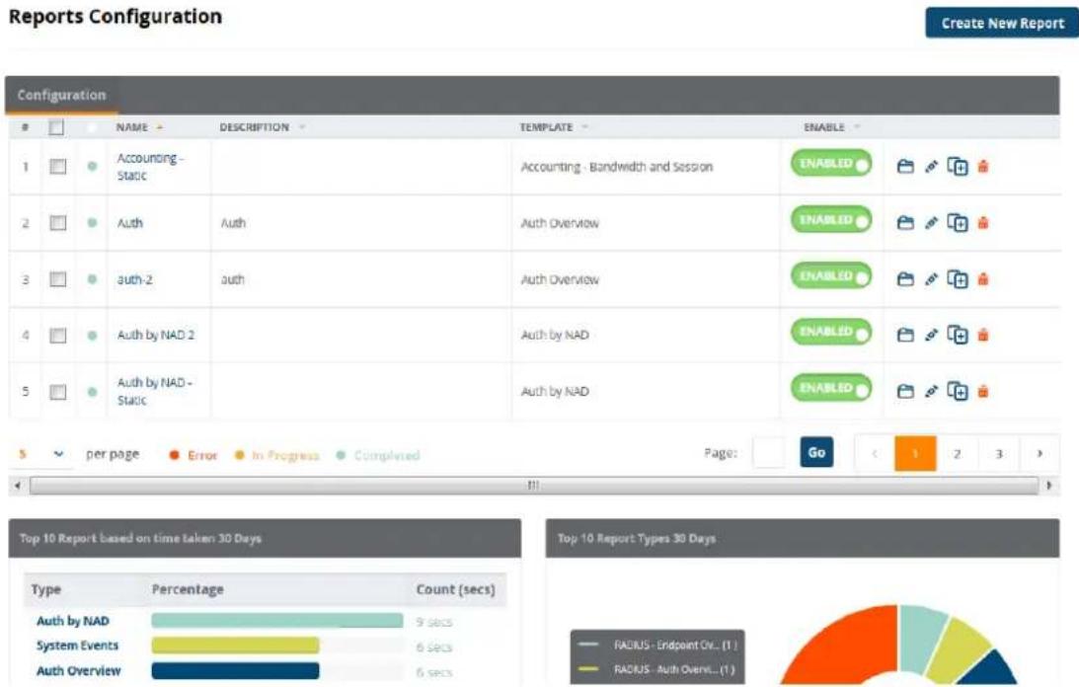The image size is (1079, 687).
Task: Turn off ENABLED toggle for Auth by NAD 2
Action: [x=831, y=333]
